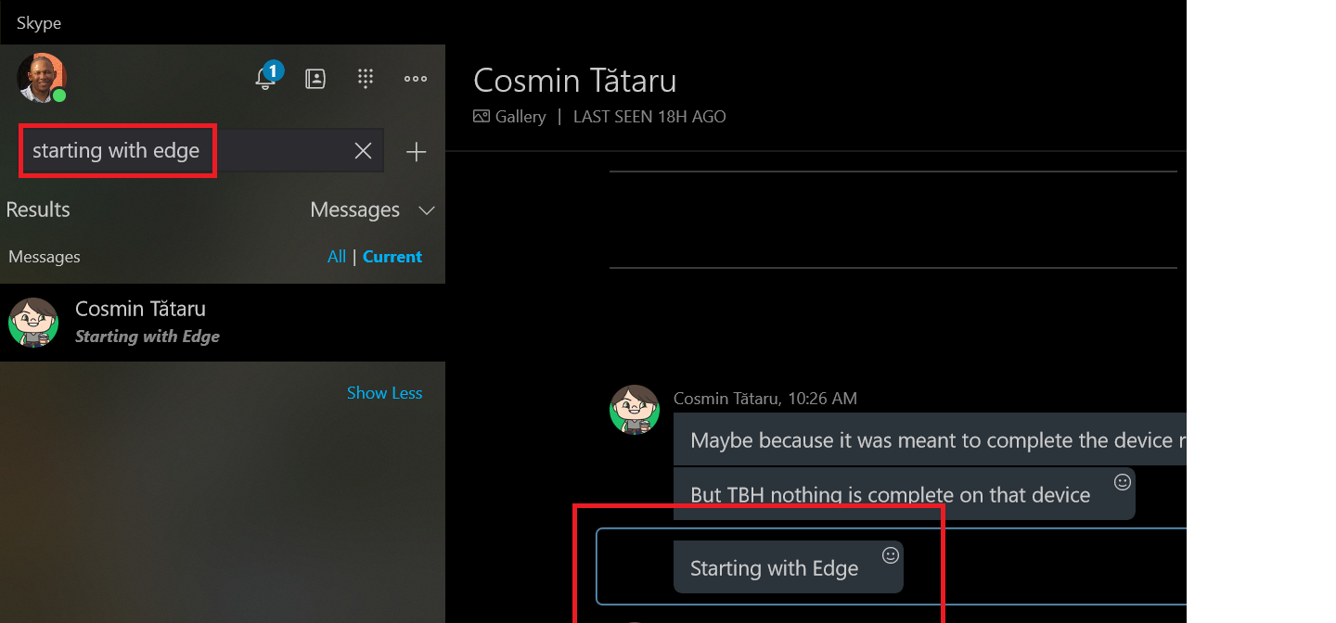Image resolution: width=1336 pixels, height=623 pixels.
Task: Clear the search text with X icon
Action: tap(363, 151)
